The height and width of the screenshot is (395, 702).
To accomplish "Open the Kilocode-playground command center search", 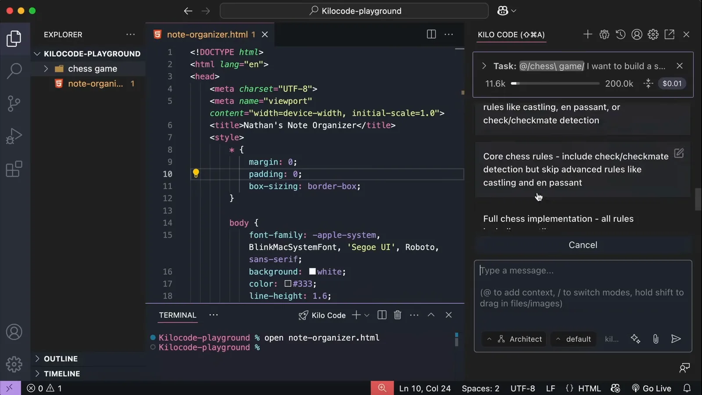I will coord(354,11).
